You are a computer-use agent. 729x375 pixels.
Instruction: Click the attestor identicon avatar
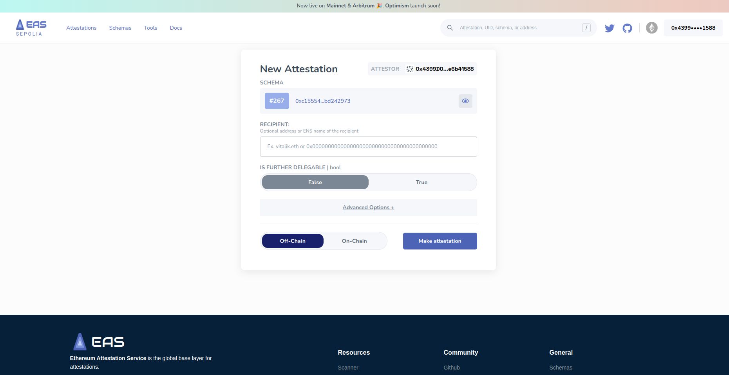click(410, 69)
